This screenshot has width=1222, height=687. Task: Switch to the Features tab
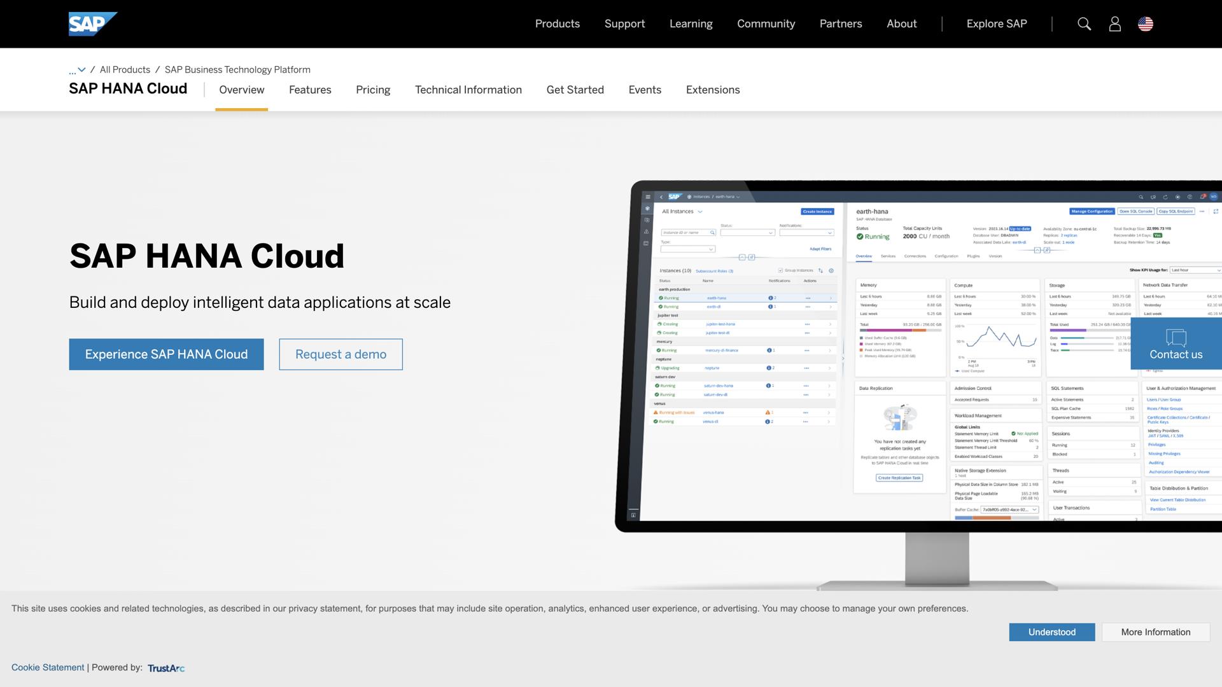tap(310, 90)
